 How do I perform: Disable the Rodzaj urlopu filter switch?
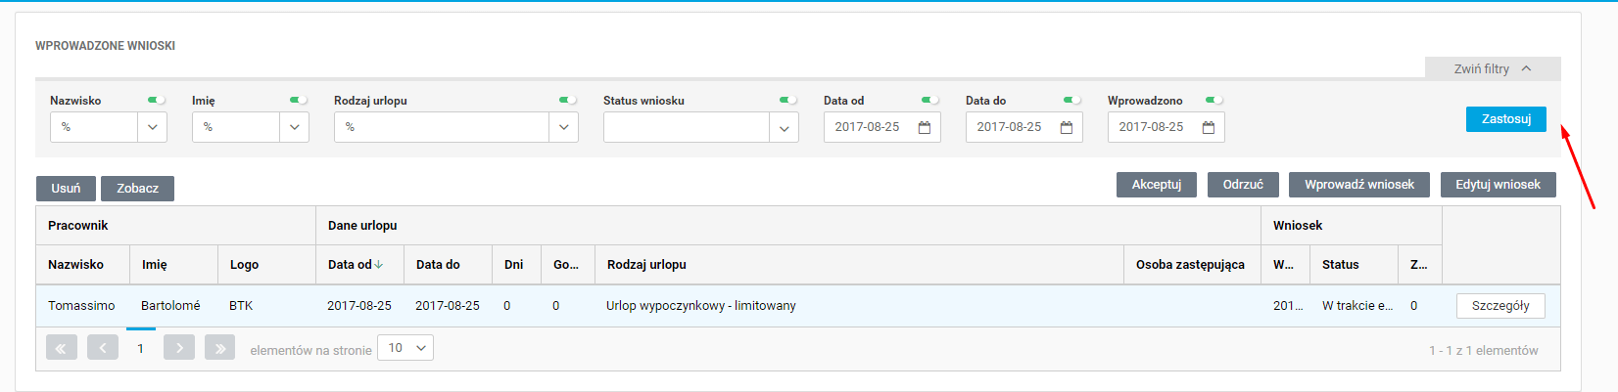(568, 100)
